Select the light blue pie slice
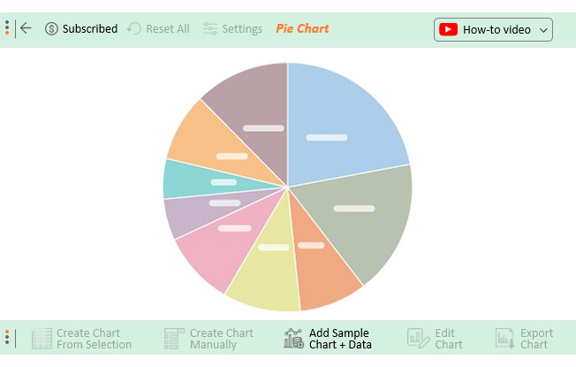576x367 pixels. [x=338, y=121]
